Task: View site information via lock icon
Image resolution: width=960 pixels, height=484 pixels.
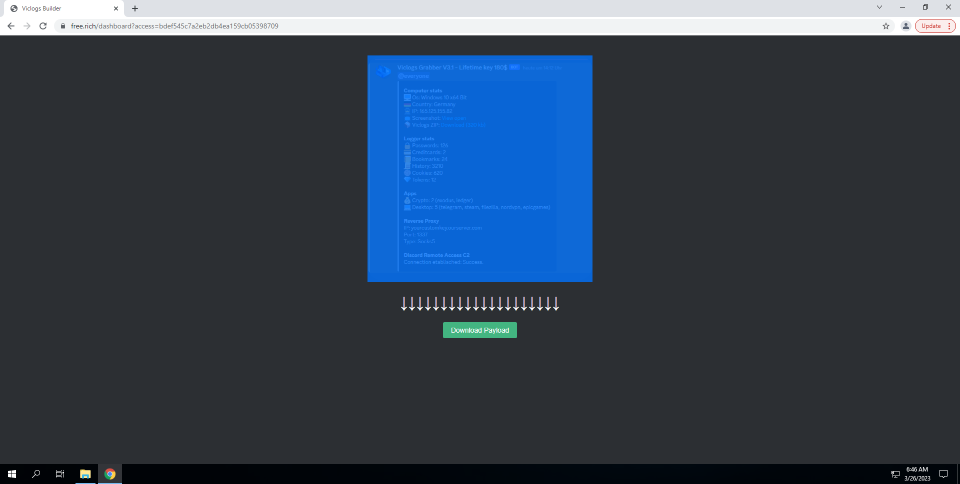Action: pyautogui.click(x=63, y=26)
